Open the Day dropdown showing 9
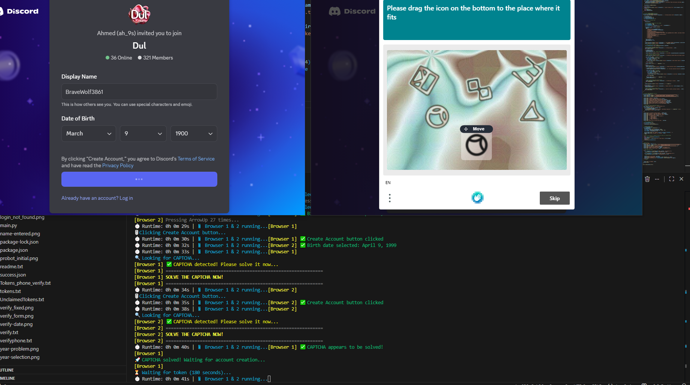The height and width of the screenshot is (385, 690). [x=143, y=134]
